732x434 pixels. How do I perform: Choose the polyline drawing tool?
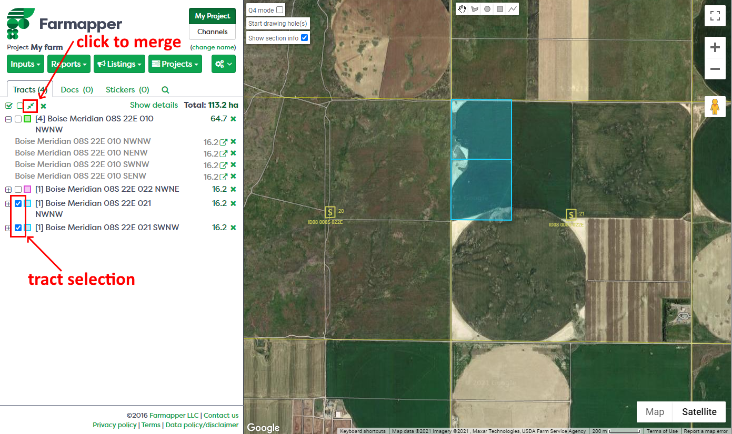(x=512, y=9)
